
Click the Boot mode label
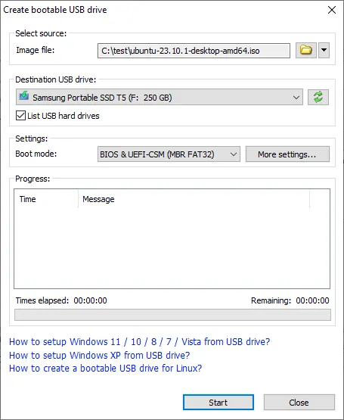(x=36, y=154)
